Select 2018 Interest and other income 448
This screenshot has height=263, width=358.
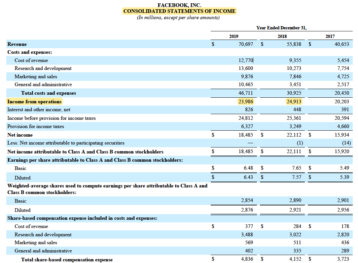(297, 110)
